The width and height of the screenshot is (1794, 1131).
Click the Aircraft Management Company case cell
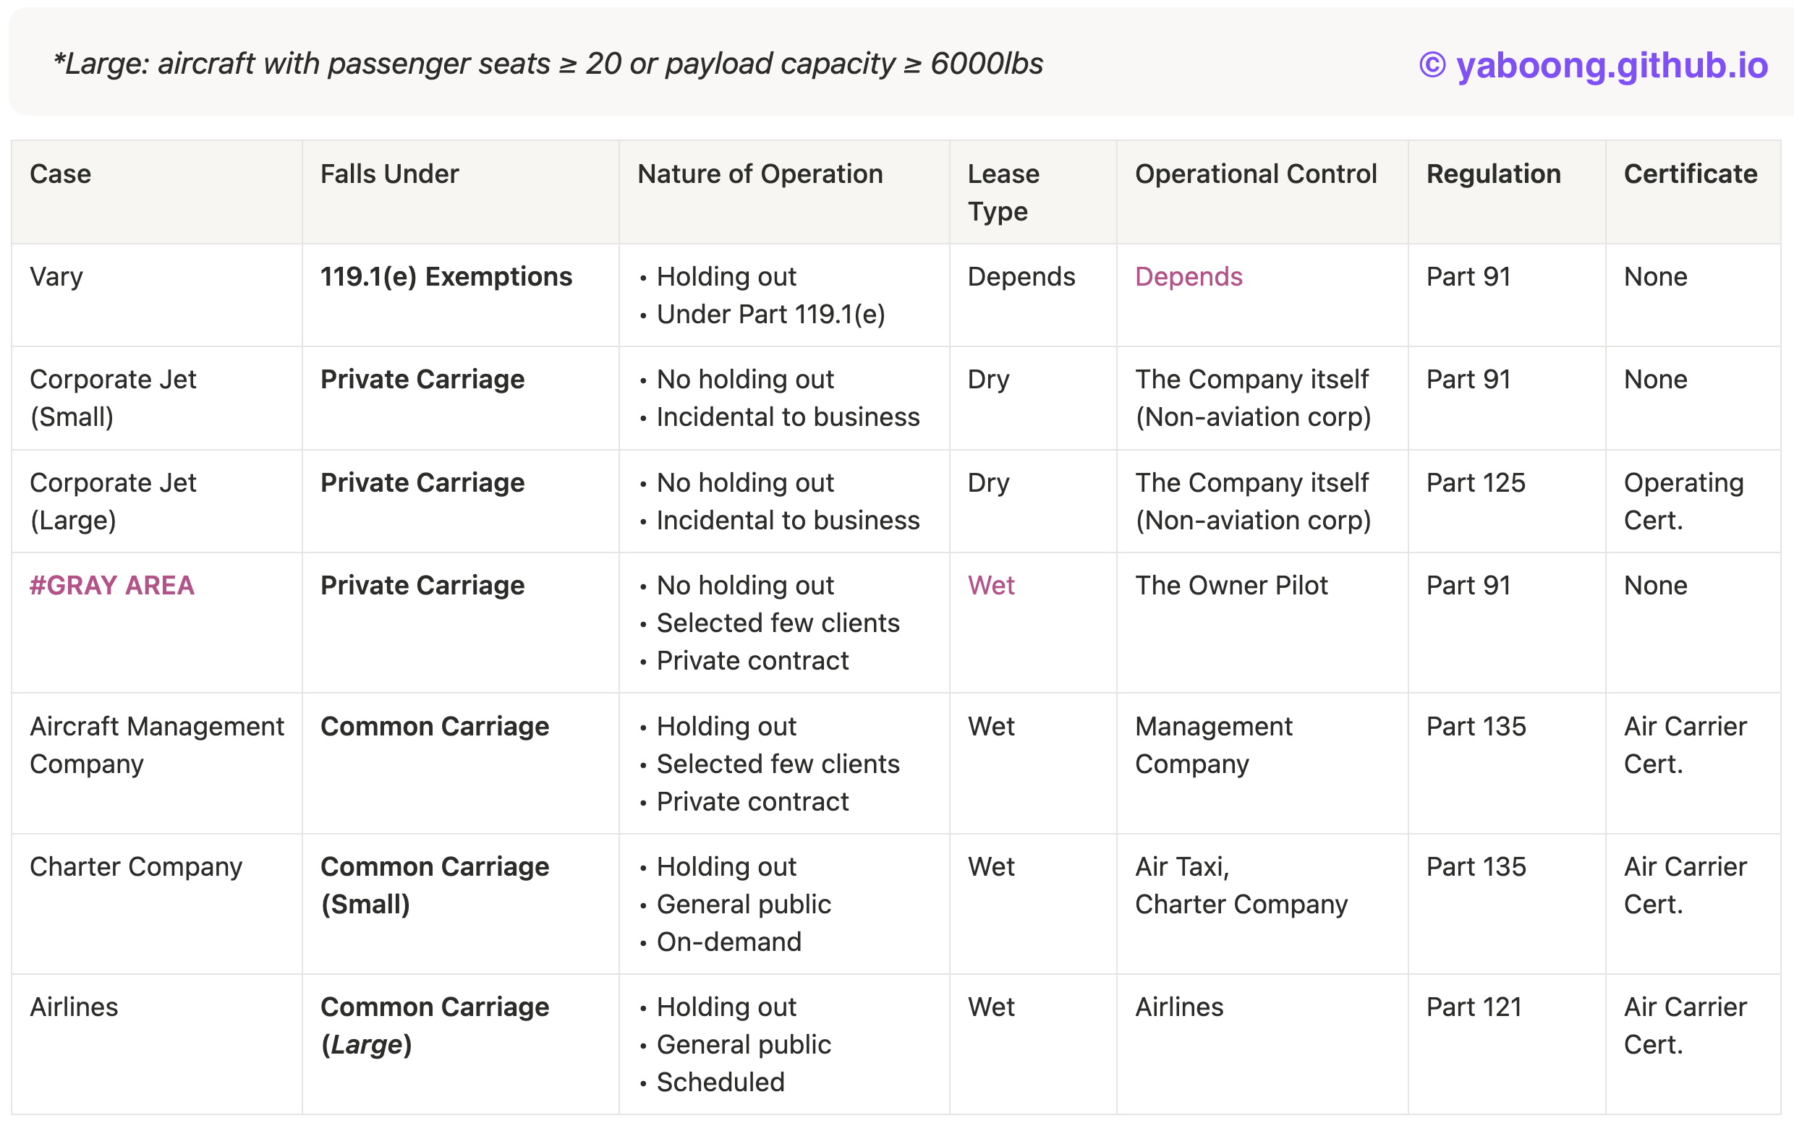[156, 746]
